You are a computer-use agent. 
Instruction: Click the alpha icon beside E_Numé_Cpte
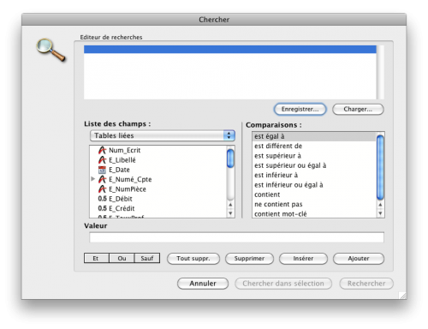coord(102,179)
